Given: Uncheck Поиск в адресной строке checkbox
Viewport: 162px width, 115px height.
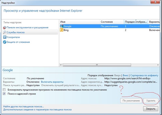Looking at the screenshot, I should (x=4, y=94).
